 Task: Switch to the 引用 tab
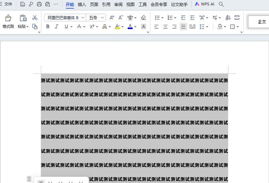pyautogui.click(x=106, y=4)
